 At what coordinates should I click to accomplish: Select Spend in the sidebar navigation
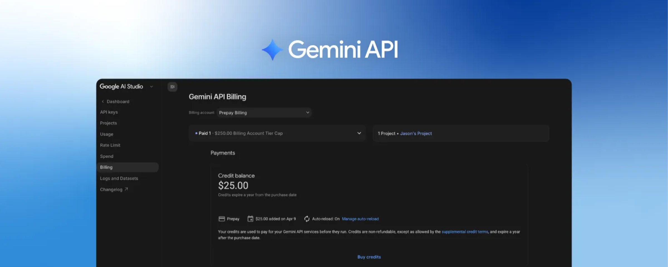click(x=107, y=156)
